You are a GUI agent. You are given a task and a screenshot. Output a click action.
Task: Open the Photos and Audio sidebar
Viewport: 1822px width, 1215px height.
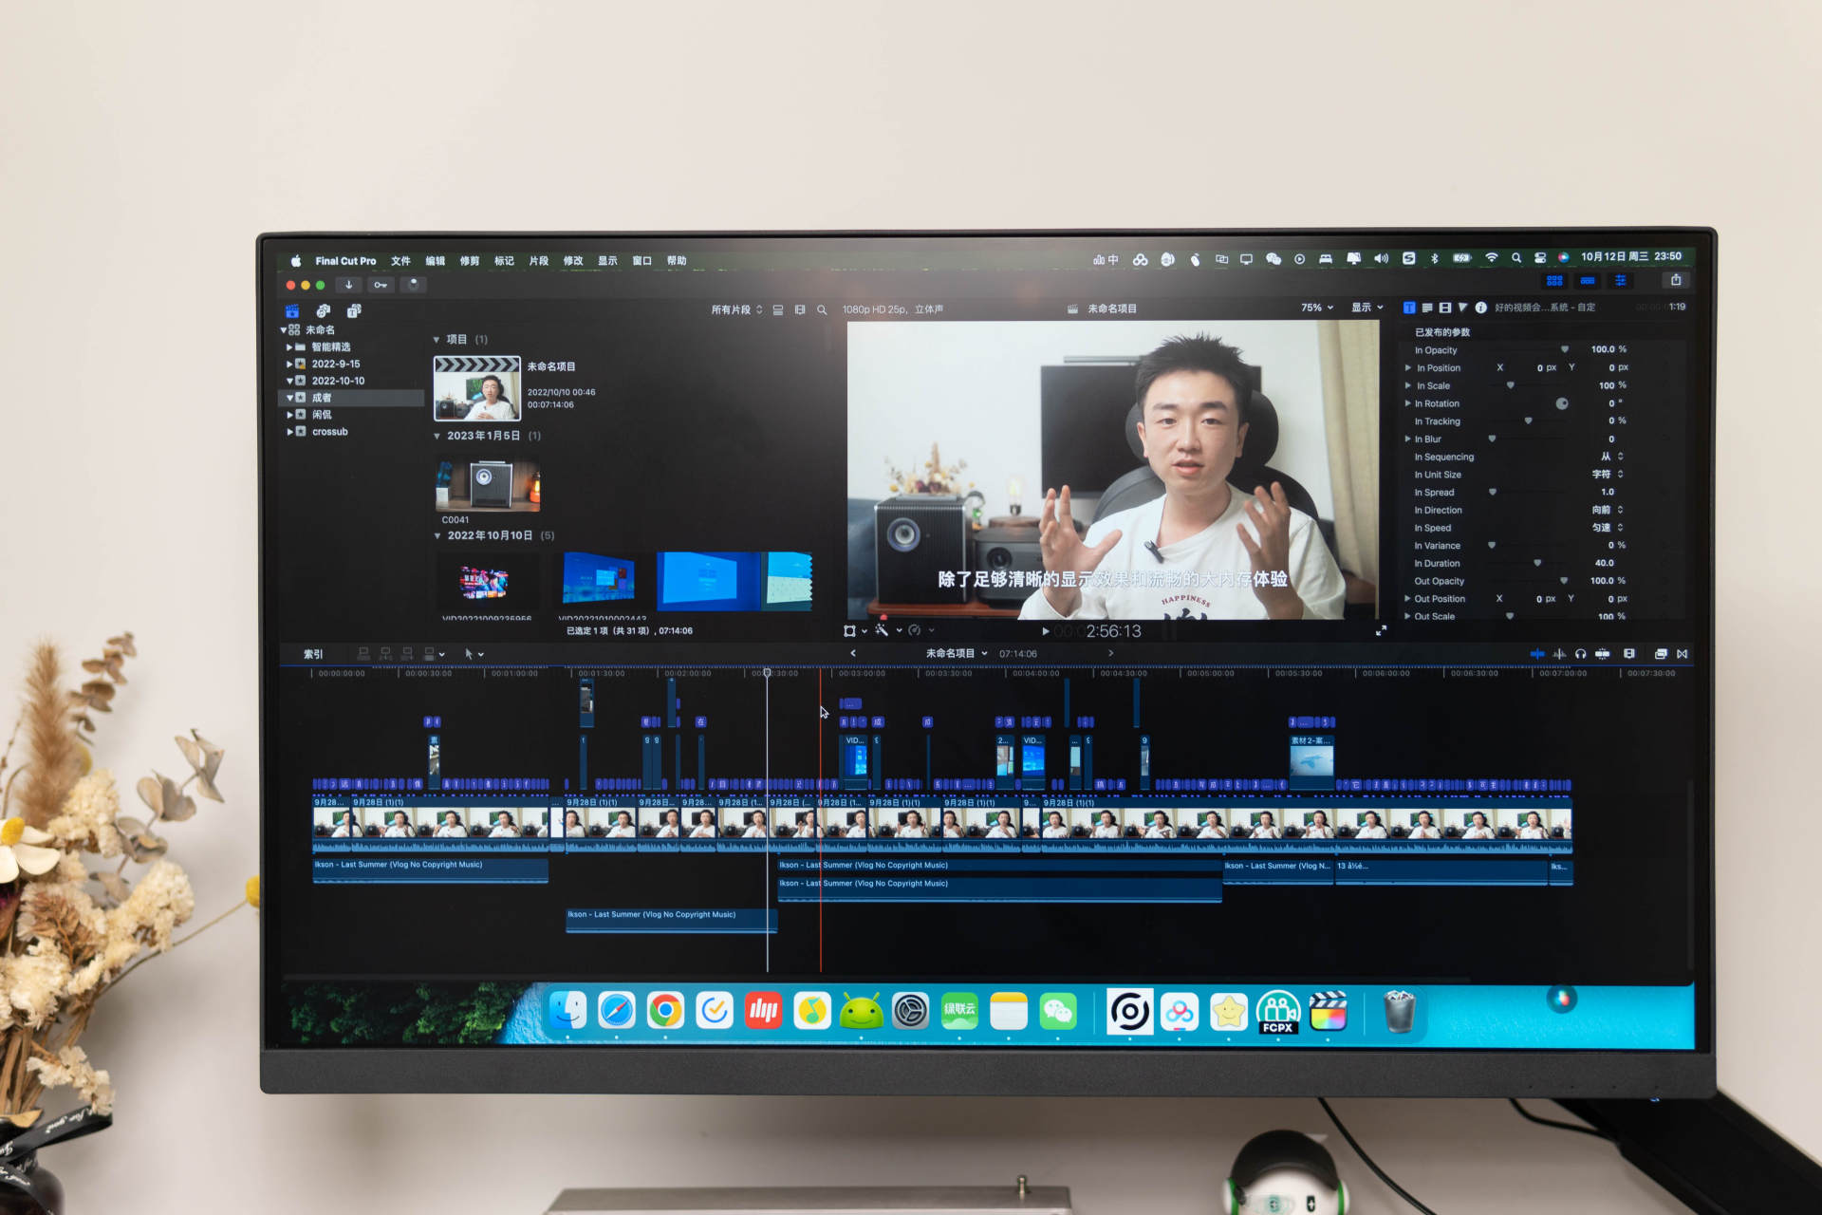click(324, 310)
